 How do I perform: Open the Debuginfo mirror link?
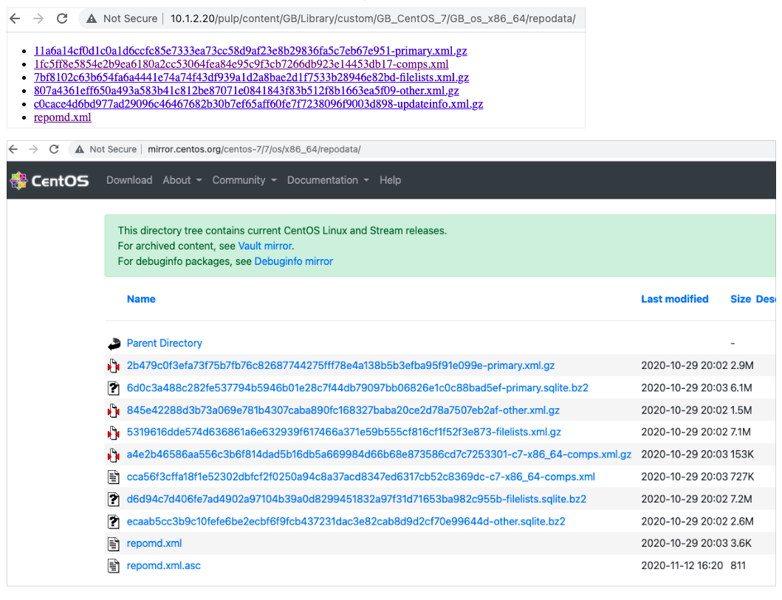click(x=294, y=262)
